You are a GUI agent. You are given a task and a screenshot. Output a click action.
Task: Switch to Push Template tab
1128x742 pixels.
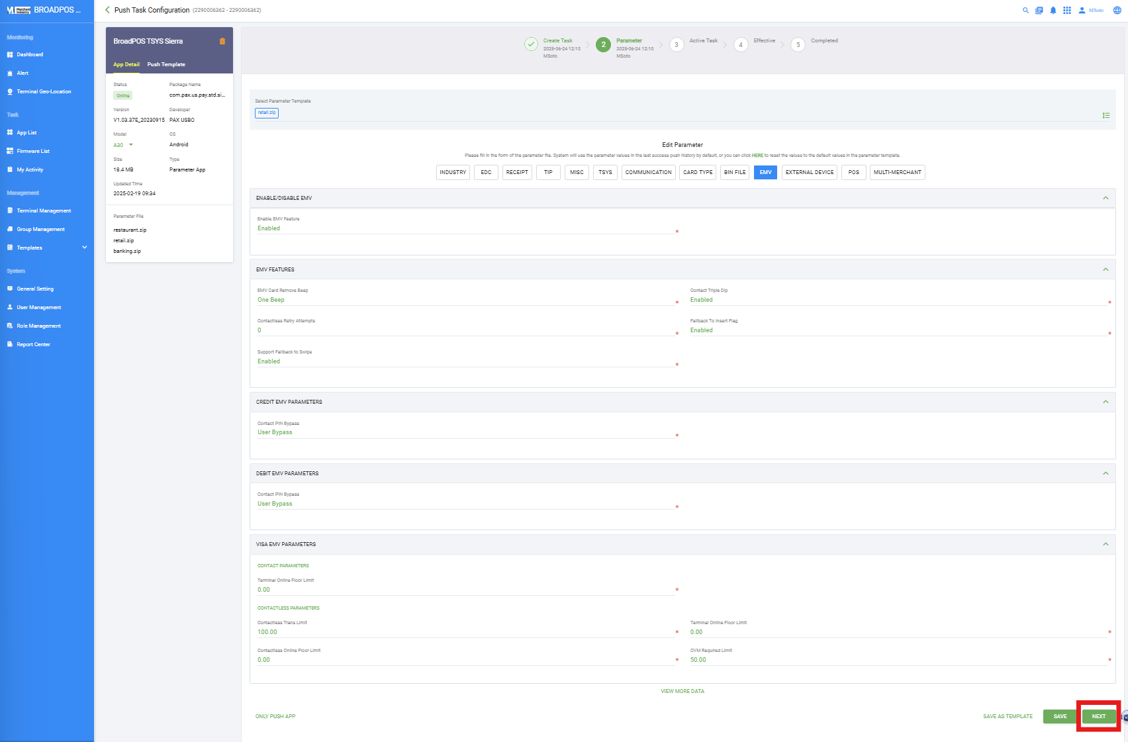[166, 64]
